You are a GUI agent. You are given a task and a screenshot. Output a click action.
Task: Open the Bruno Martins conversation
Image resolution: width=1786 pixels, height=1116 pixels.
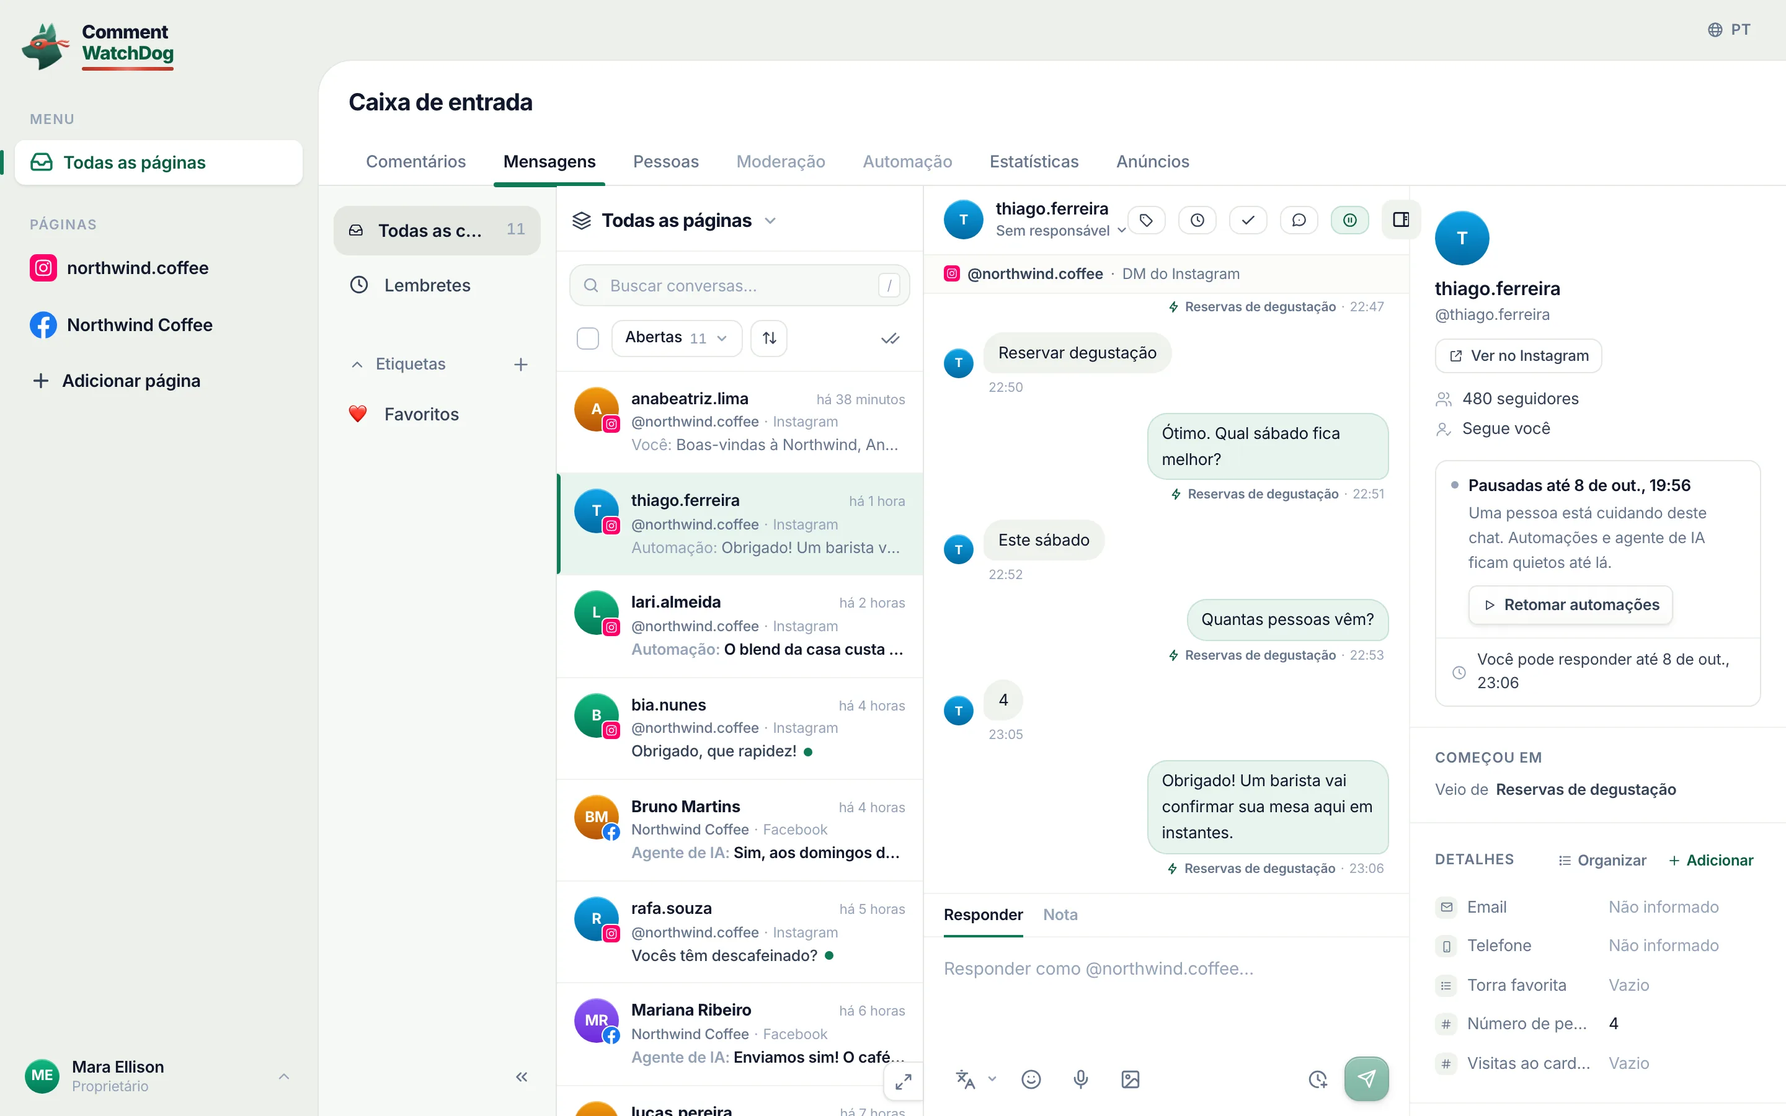point(739,830)
